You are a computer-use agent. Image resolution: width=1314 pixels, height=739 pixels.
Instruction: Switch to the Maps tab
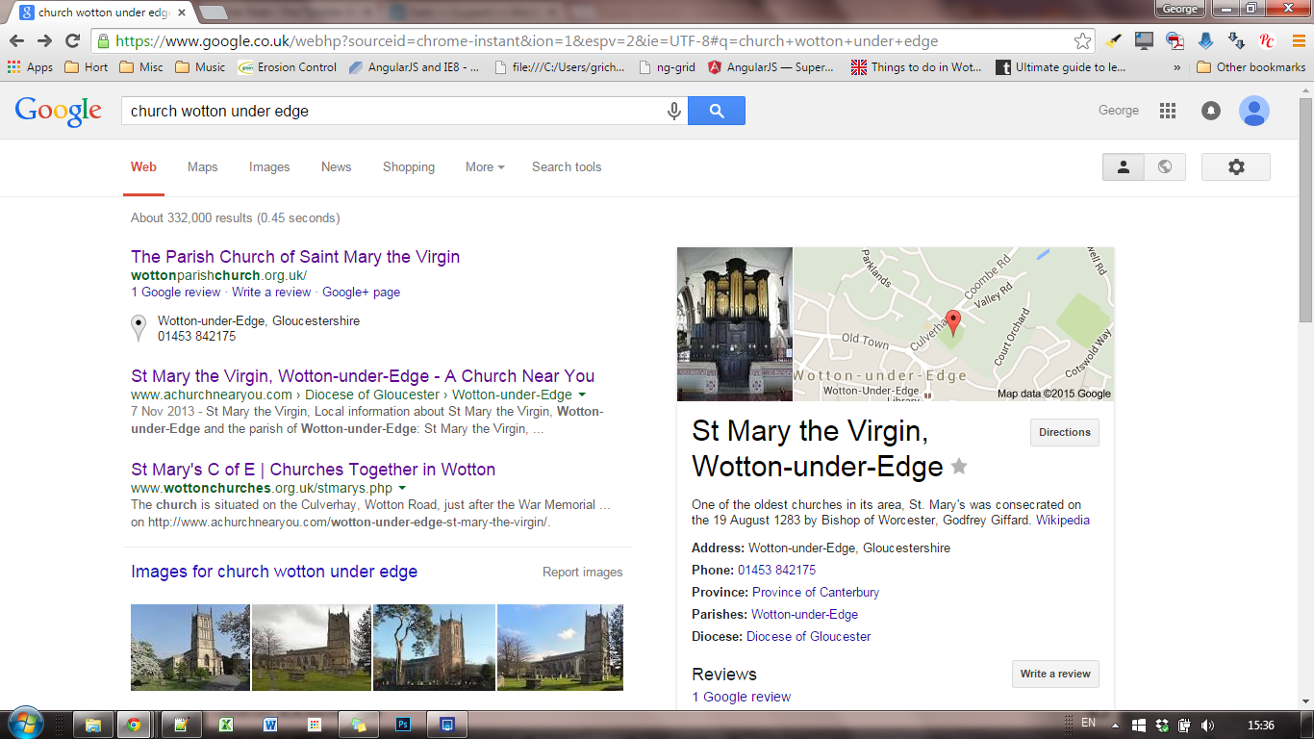(202, 166)
